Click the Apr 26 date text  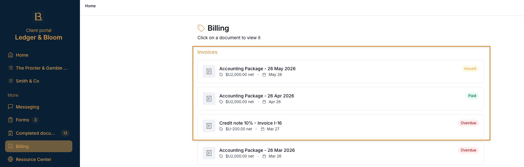tap(275, 102)
